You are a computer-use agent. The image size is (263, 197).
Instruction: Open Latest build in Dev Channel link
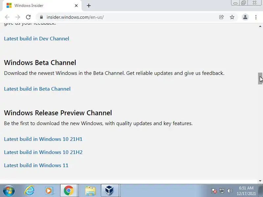pyautogui.click(x=36, y=39)
